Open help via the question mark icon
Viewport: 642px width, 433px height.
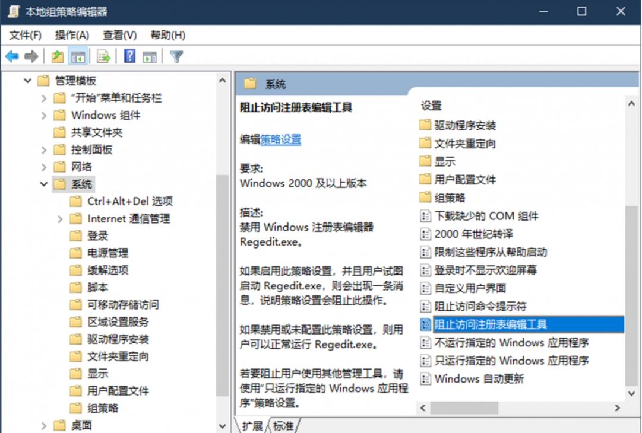129,56
